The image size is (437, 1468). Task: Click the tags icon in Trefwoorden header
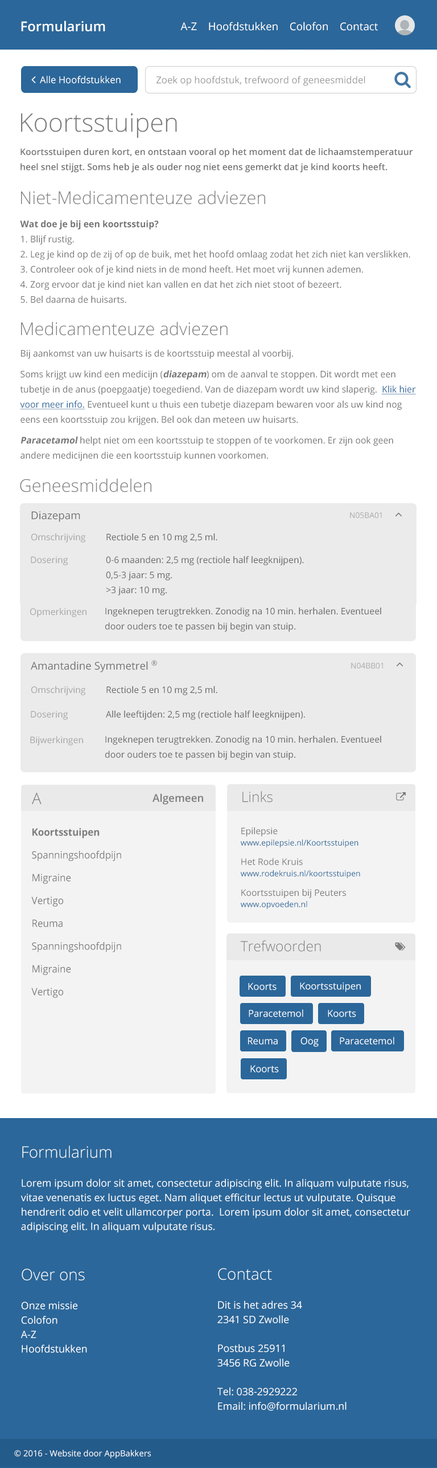click(x=400, y=947)
